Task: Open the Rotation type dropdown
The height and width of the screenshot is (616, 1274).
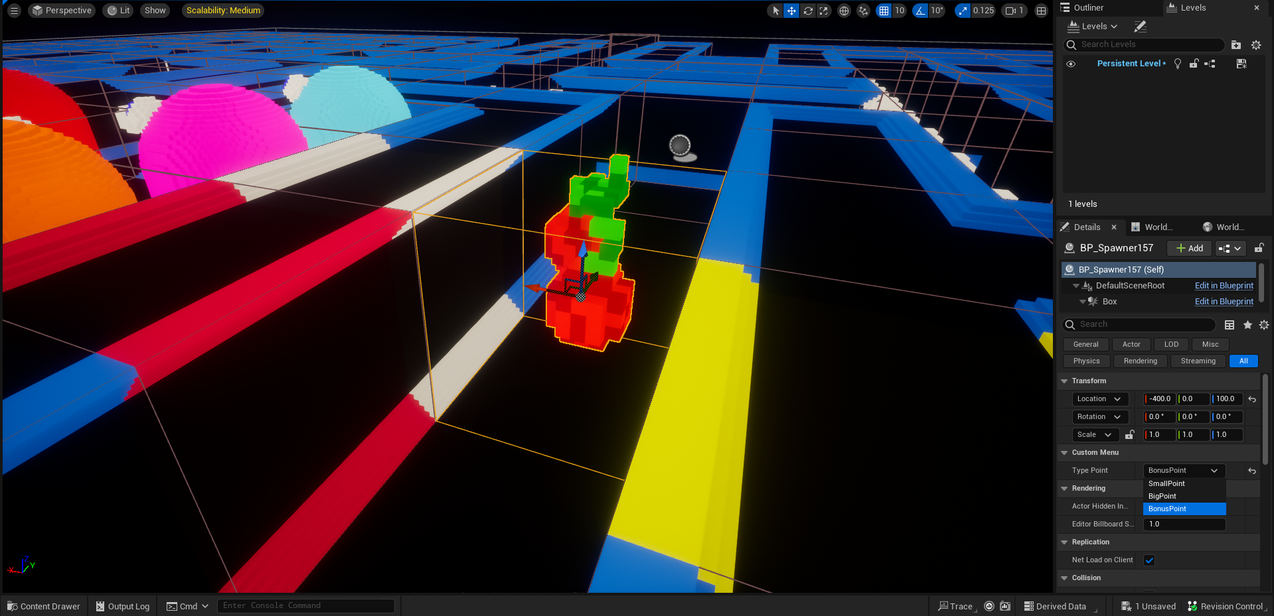Action: [x=1100, y=417]
